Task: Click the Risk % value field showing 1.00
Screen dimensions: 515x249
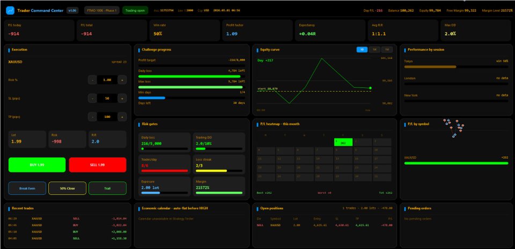Action: 107,80
